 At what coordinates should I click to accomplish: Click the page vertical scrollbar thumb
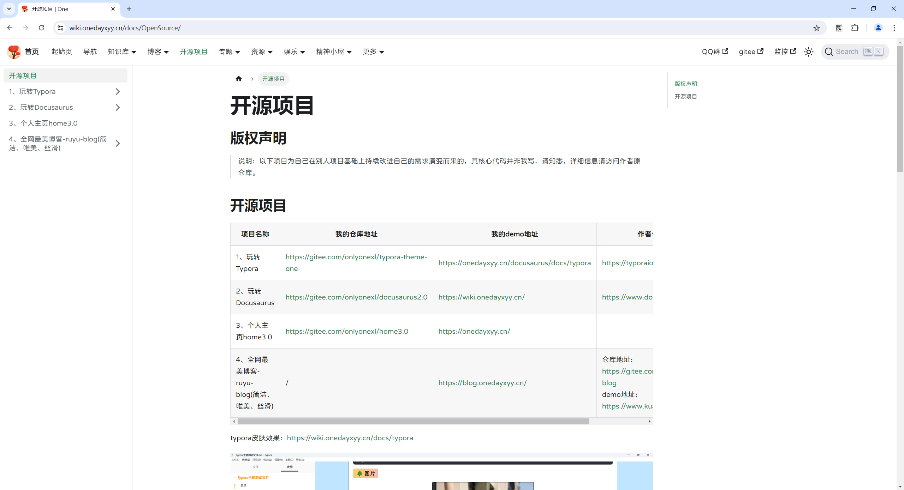(x=900, y=108)
